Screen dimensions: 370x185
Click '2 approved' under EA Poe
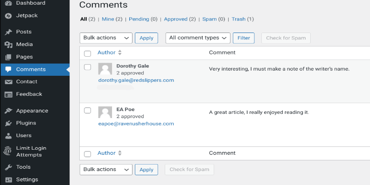click(x=130, y=117)
